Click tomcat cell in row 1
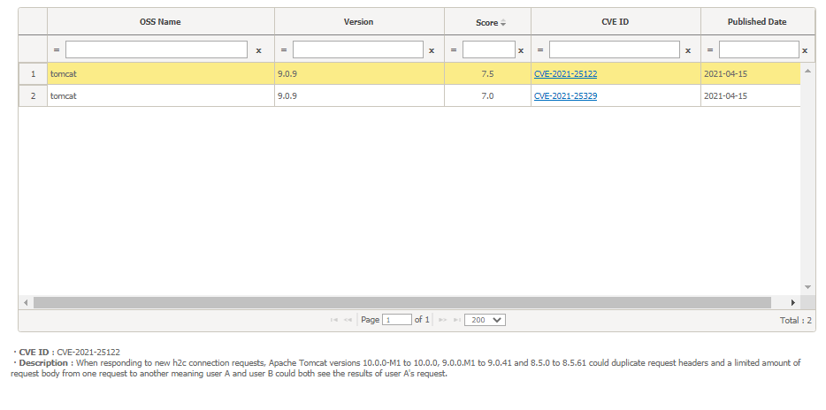Screen dimensions: 826x410 [x=161, y=74]
